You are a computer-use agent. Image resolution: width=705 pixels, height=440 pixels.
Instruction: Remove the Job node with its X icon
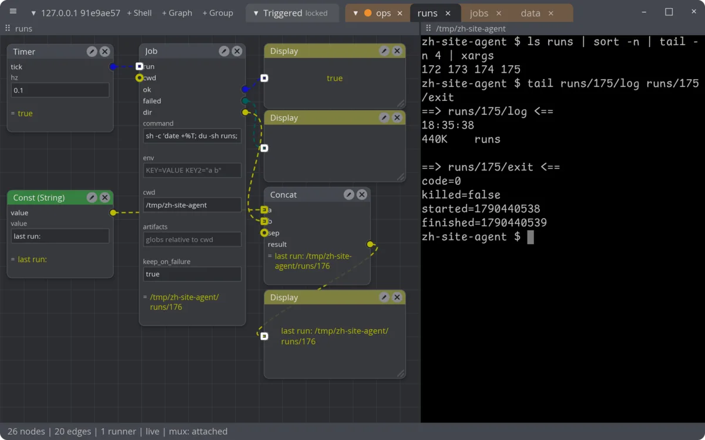[x=237, y=51]
